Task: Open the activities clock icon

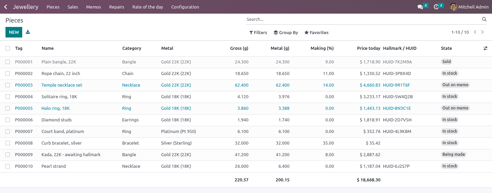Action: click(x=436, y=7)
